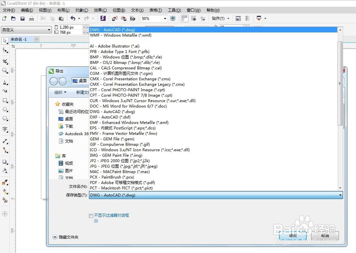Open the 位图(B) menu
The width and height of the screenshot is (356, 253).
[119, 10]
